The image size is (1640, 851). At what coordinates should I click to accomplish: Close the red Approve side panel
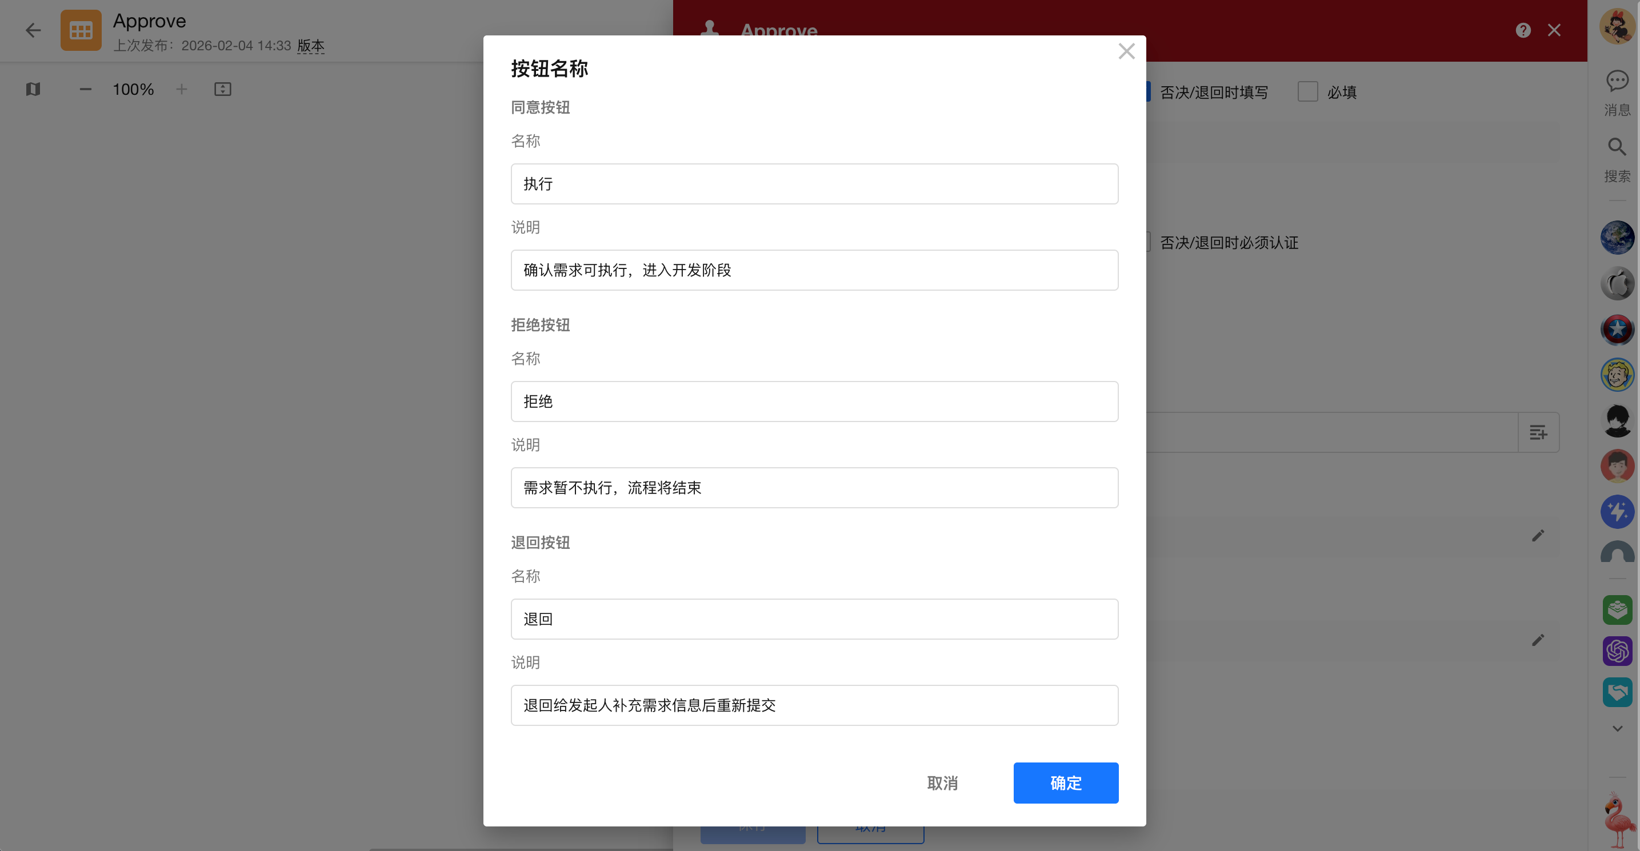1554,30
